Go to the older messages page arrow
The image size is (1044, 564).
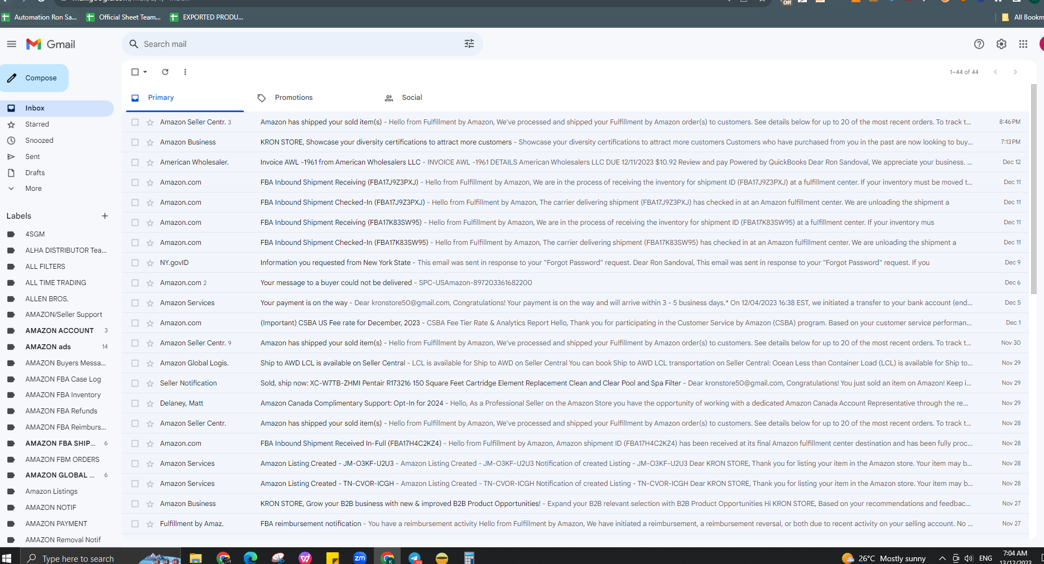1016,72
